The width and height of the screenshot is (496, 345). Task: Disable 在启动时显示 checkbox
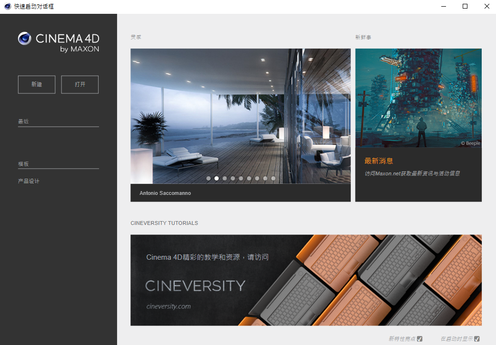click(476, 339)
